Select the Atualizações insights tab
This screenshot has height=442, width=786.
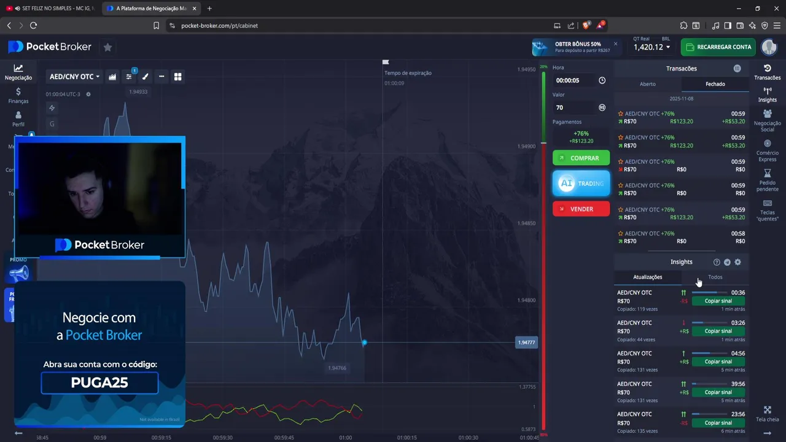(x=647, y=277)
